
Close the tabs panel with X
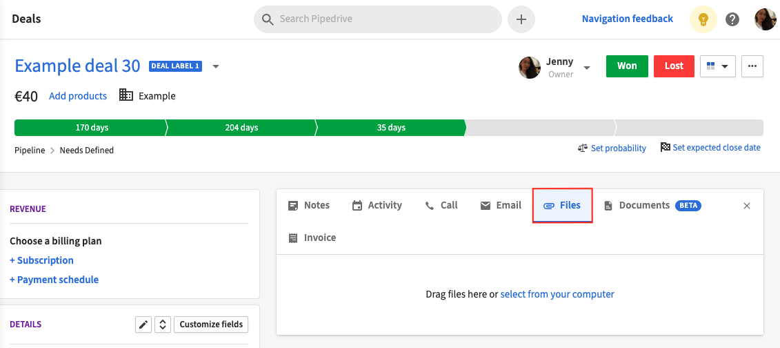click(747, 206)
